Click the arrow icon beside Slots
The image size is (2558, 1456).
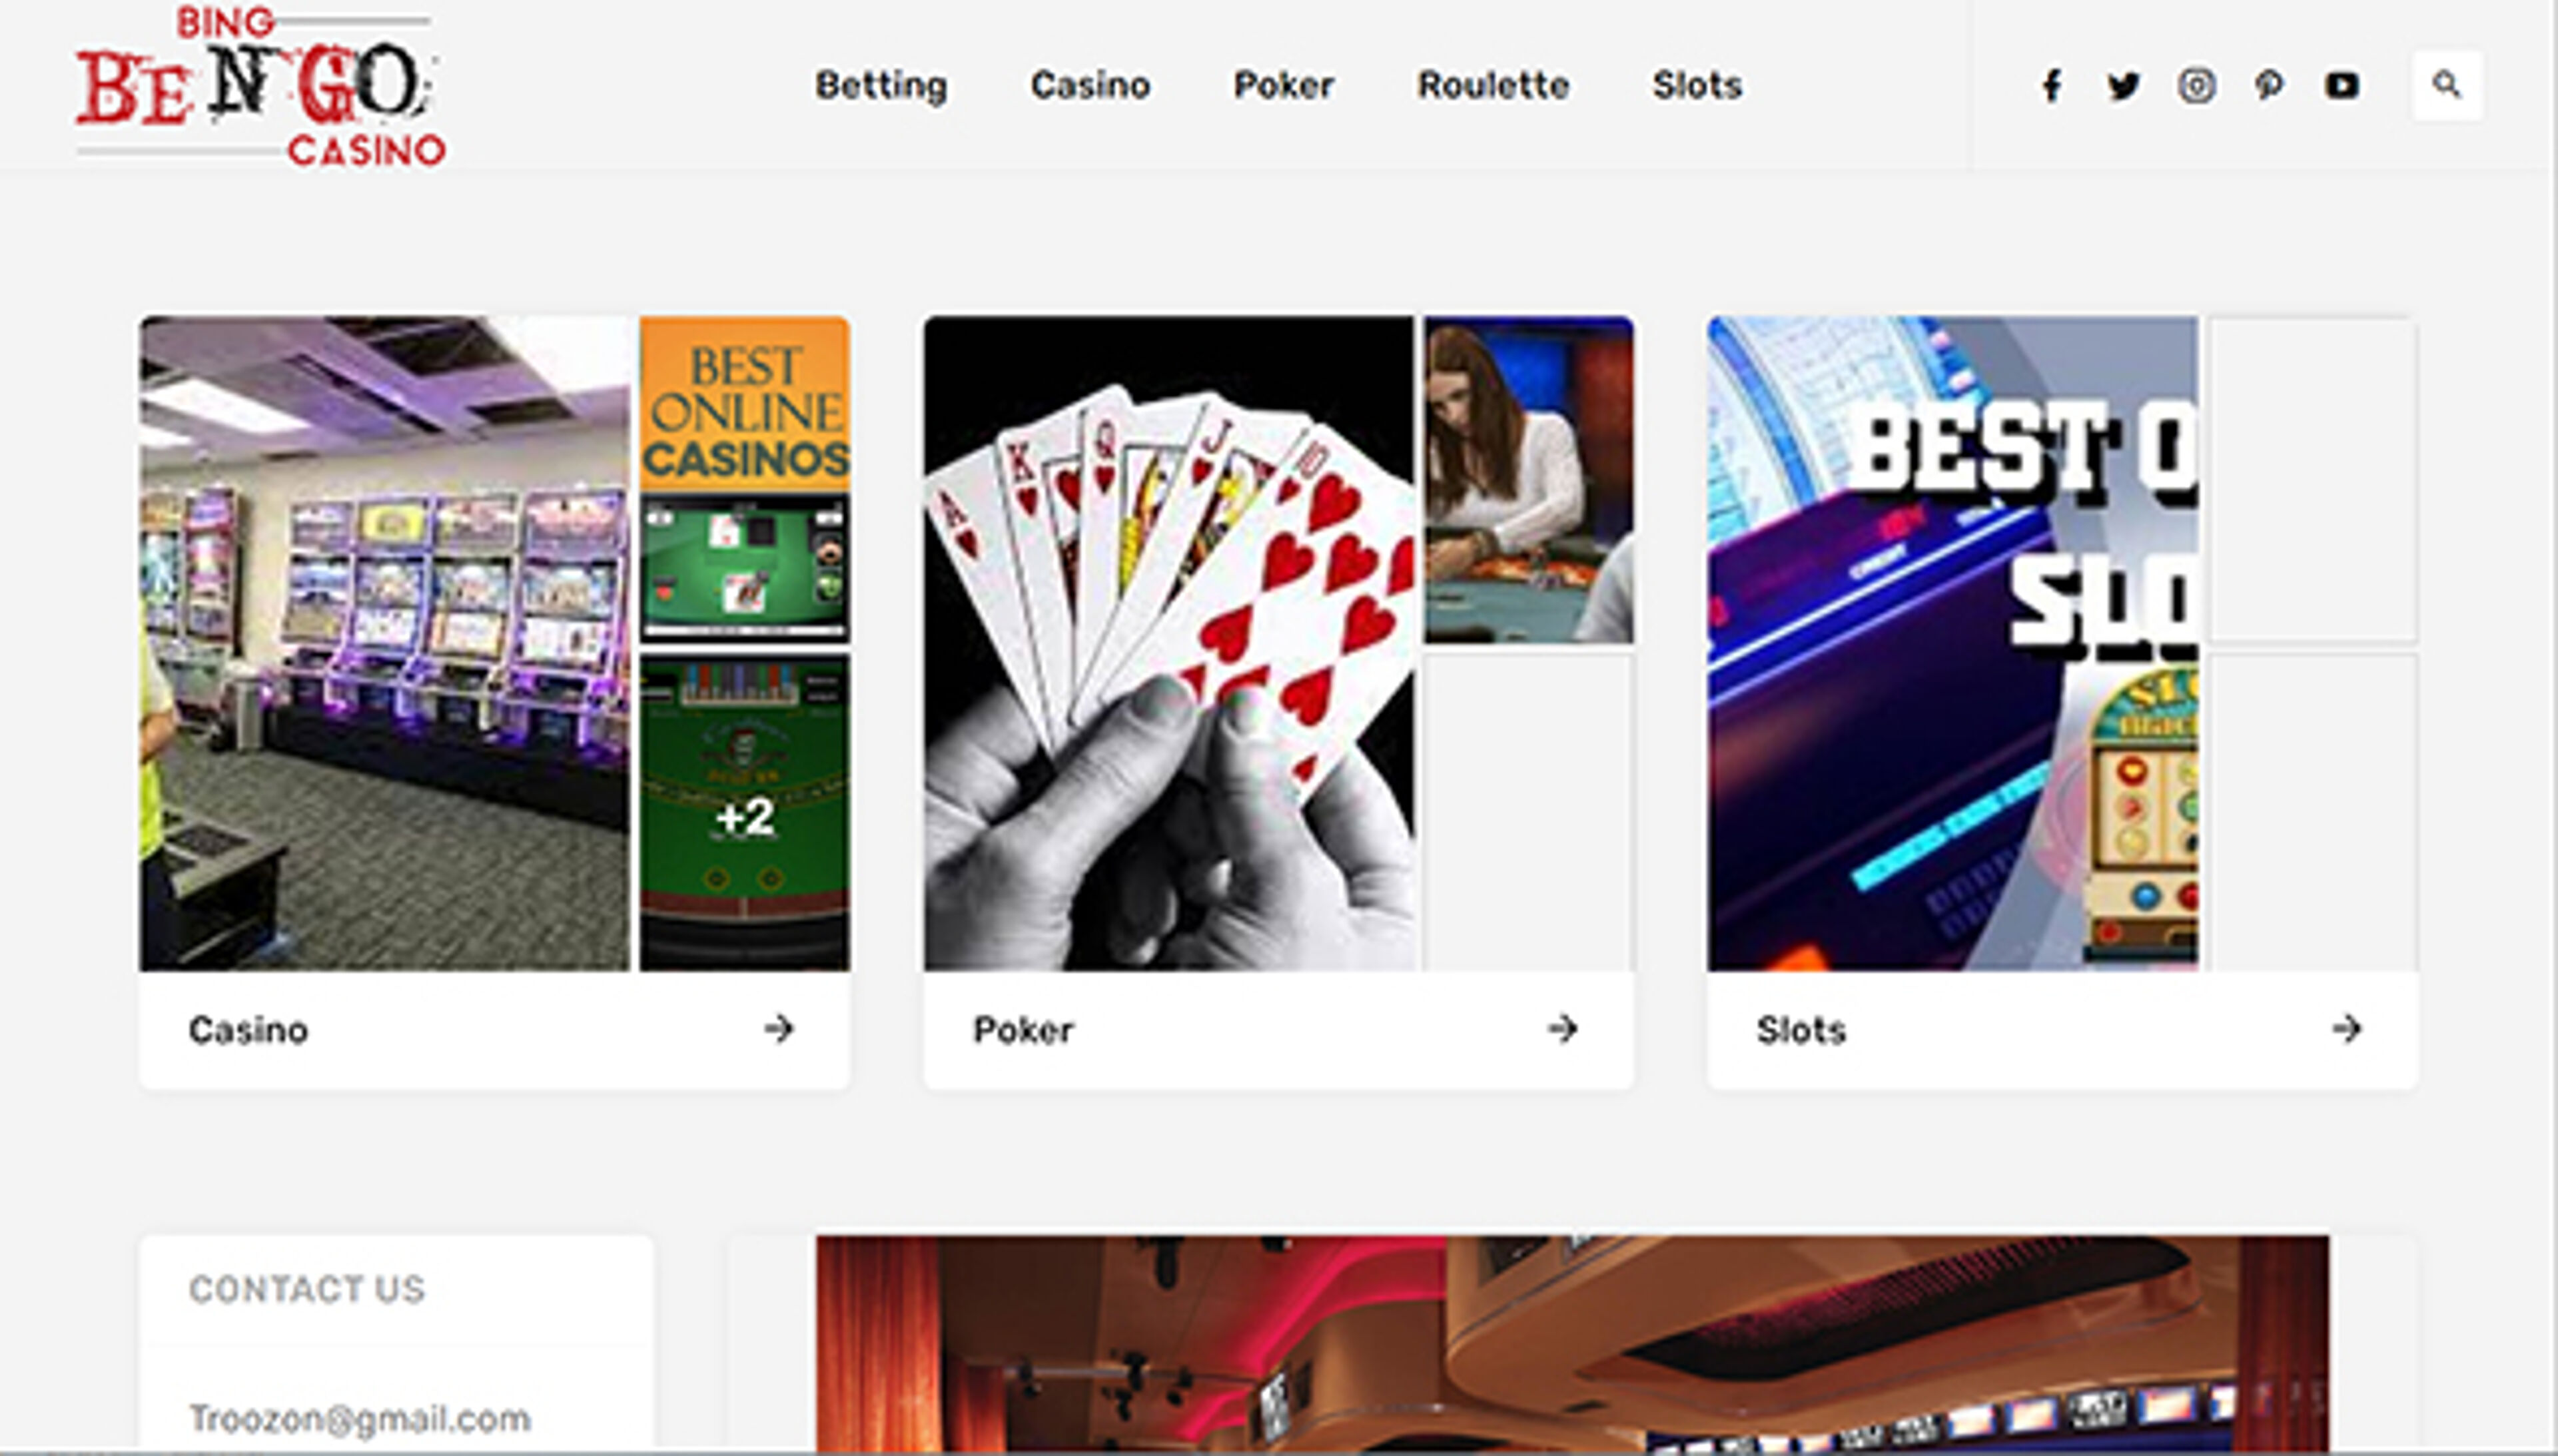[x=2347, y=1029]
